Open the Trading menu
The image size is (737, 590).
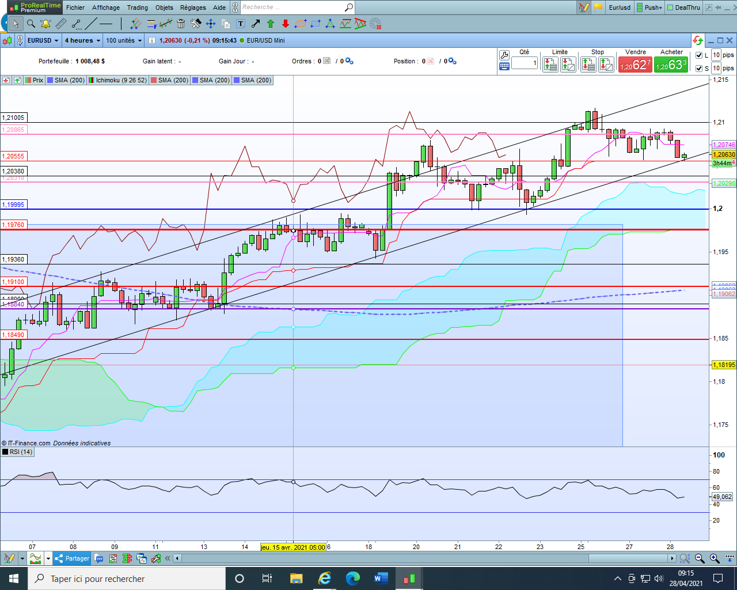pyautogui.click(x=137, y=7)
